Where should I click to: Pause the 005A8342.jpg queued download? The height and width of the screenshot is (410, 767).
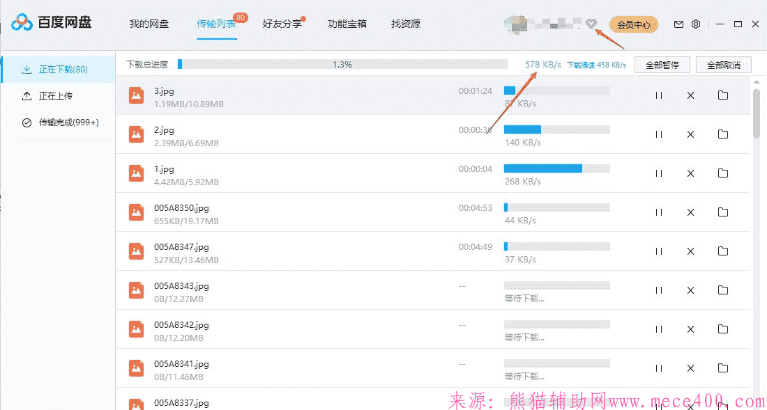(658, 329)
